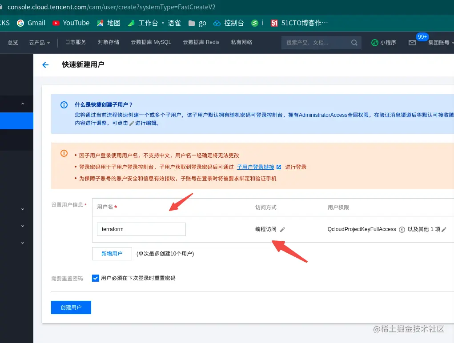The height and width of the screenshot is (343, 454).
Task: Open 对象存储 in the top navigation
Action: (108, 42)
